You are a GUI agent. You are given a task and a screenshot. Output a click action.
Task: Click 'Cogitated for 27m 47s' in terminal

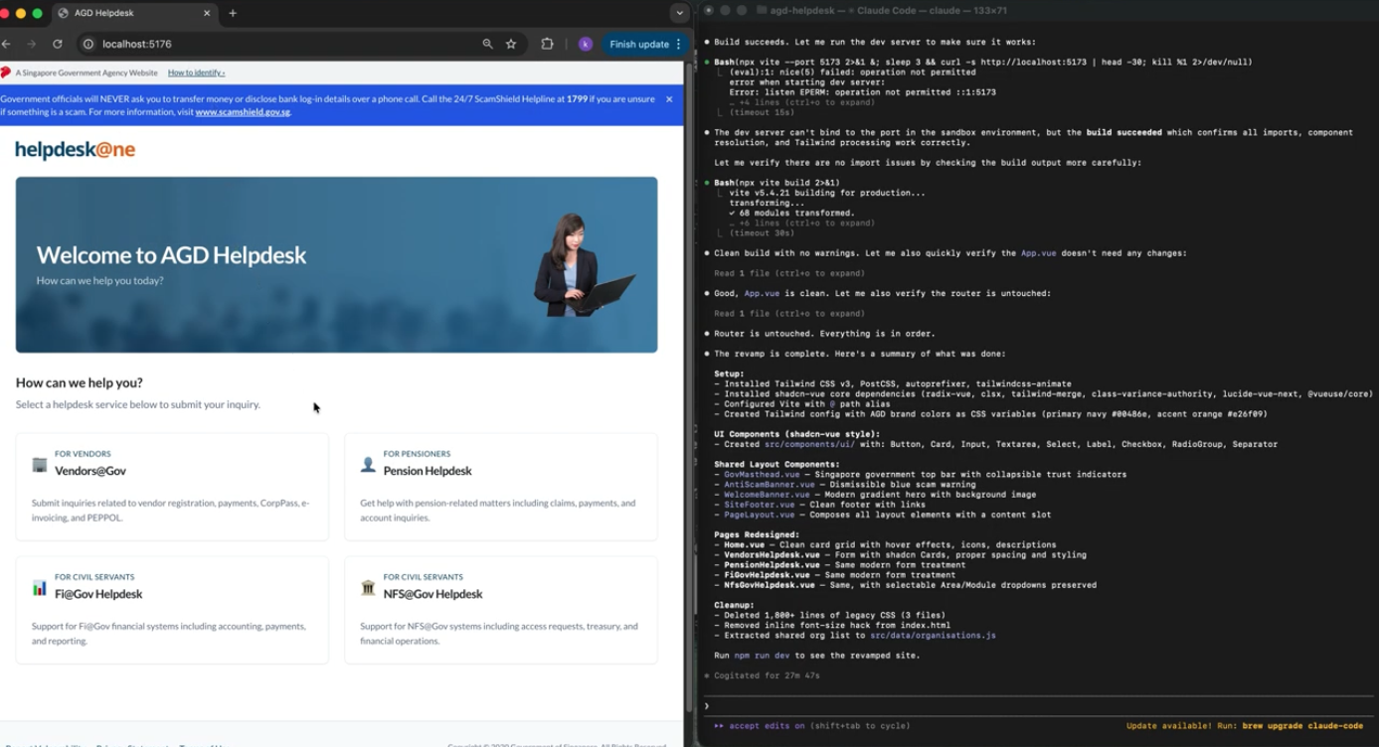[767, 675]
